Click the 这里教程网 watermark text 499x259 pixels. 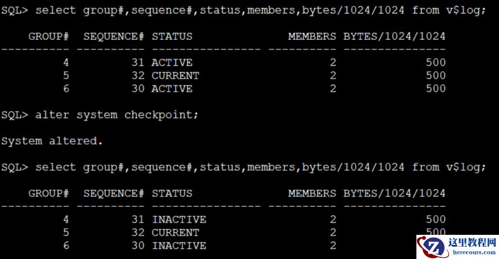(x=472, y=243)
